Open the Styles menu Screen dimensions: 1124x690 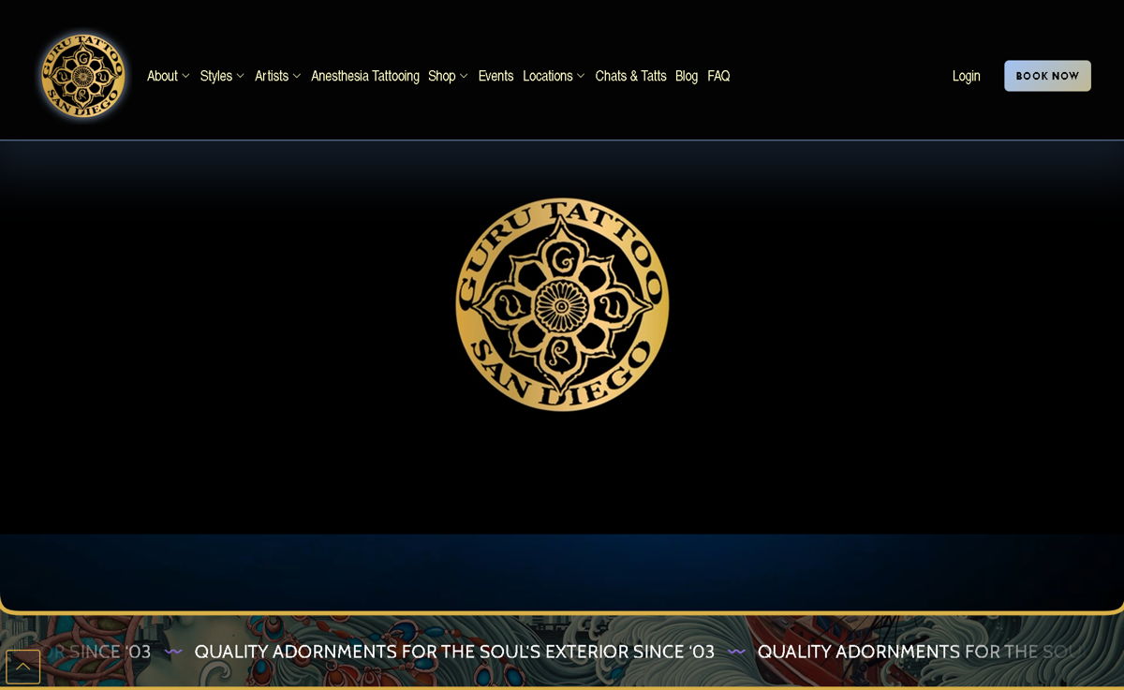coord(216,76)
